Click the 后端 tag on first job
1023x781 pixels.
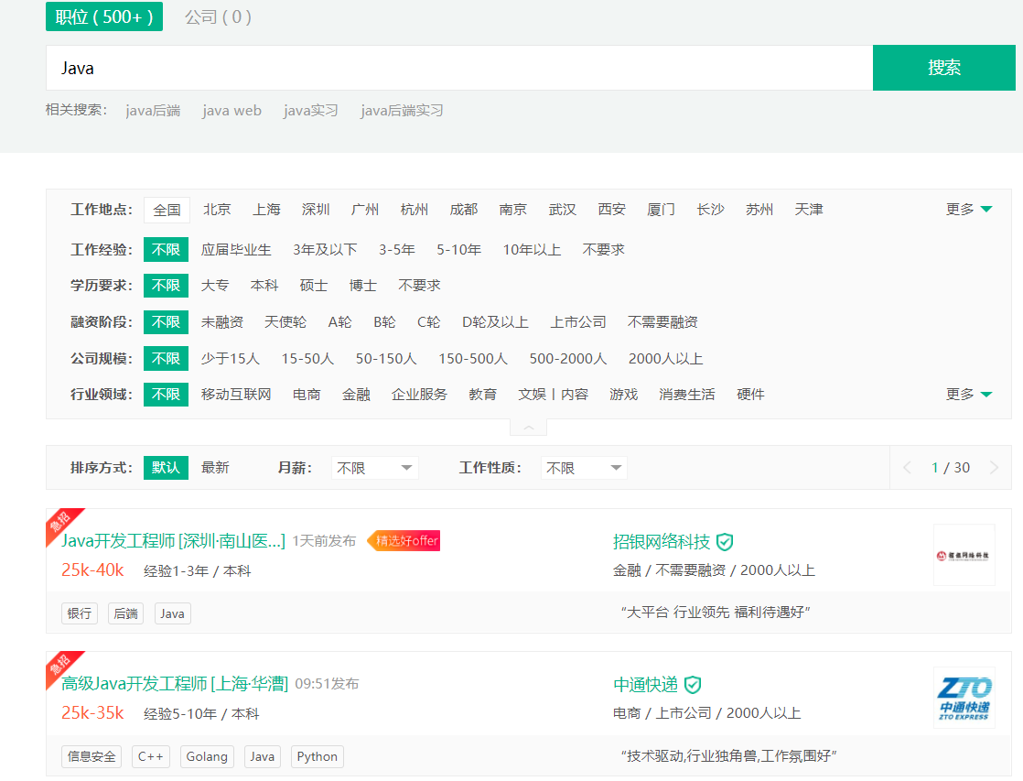coord(126,613)
